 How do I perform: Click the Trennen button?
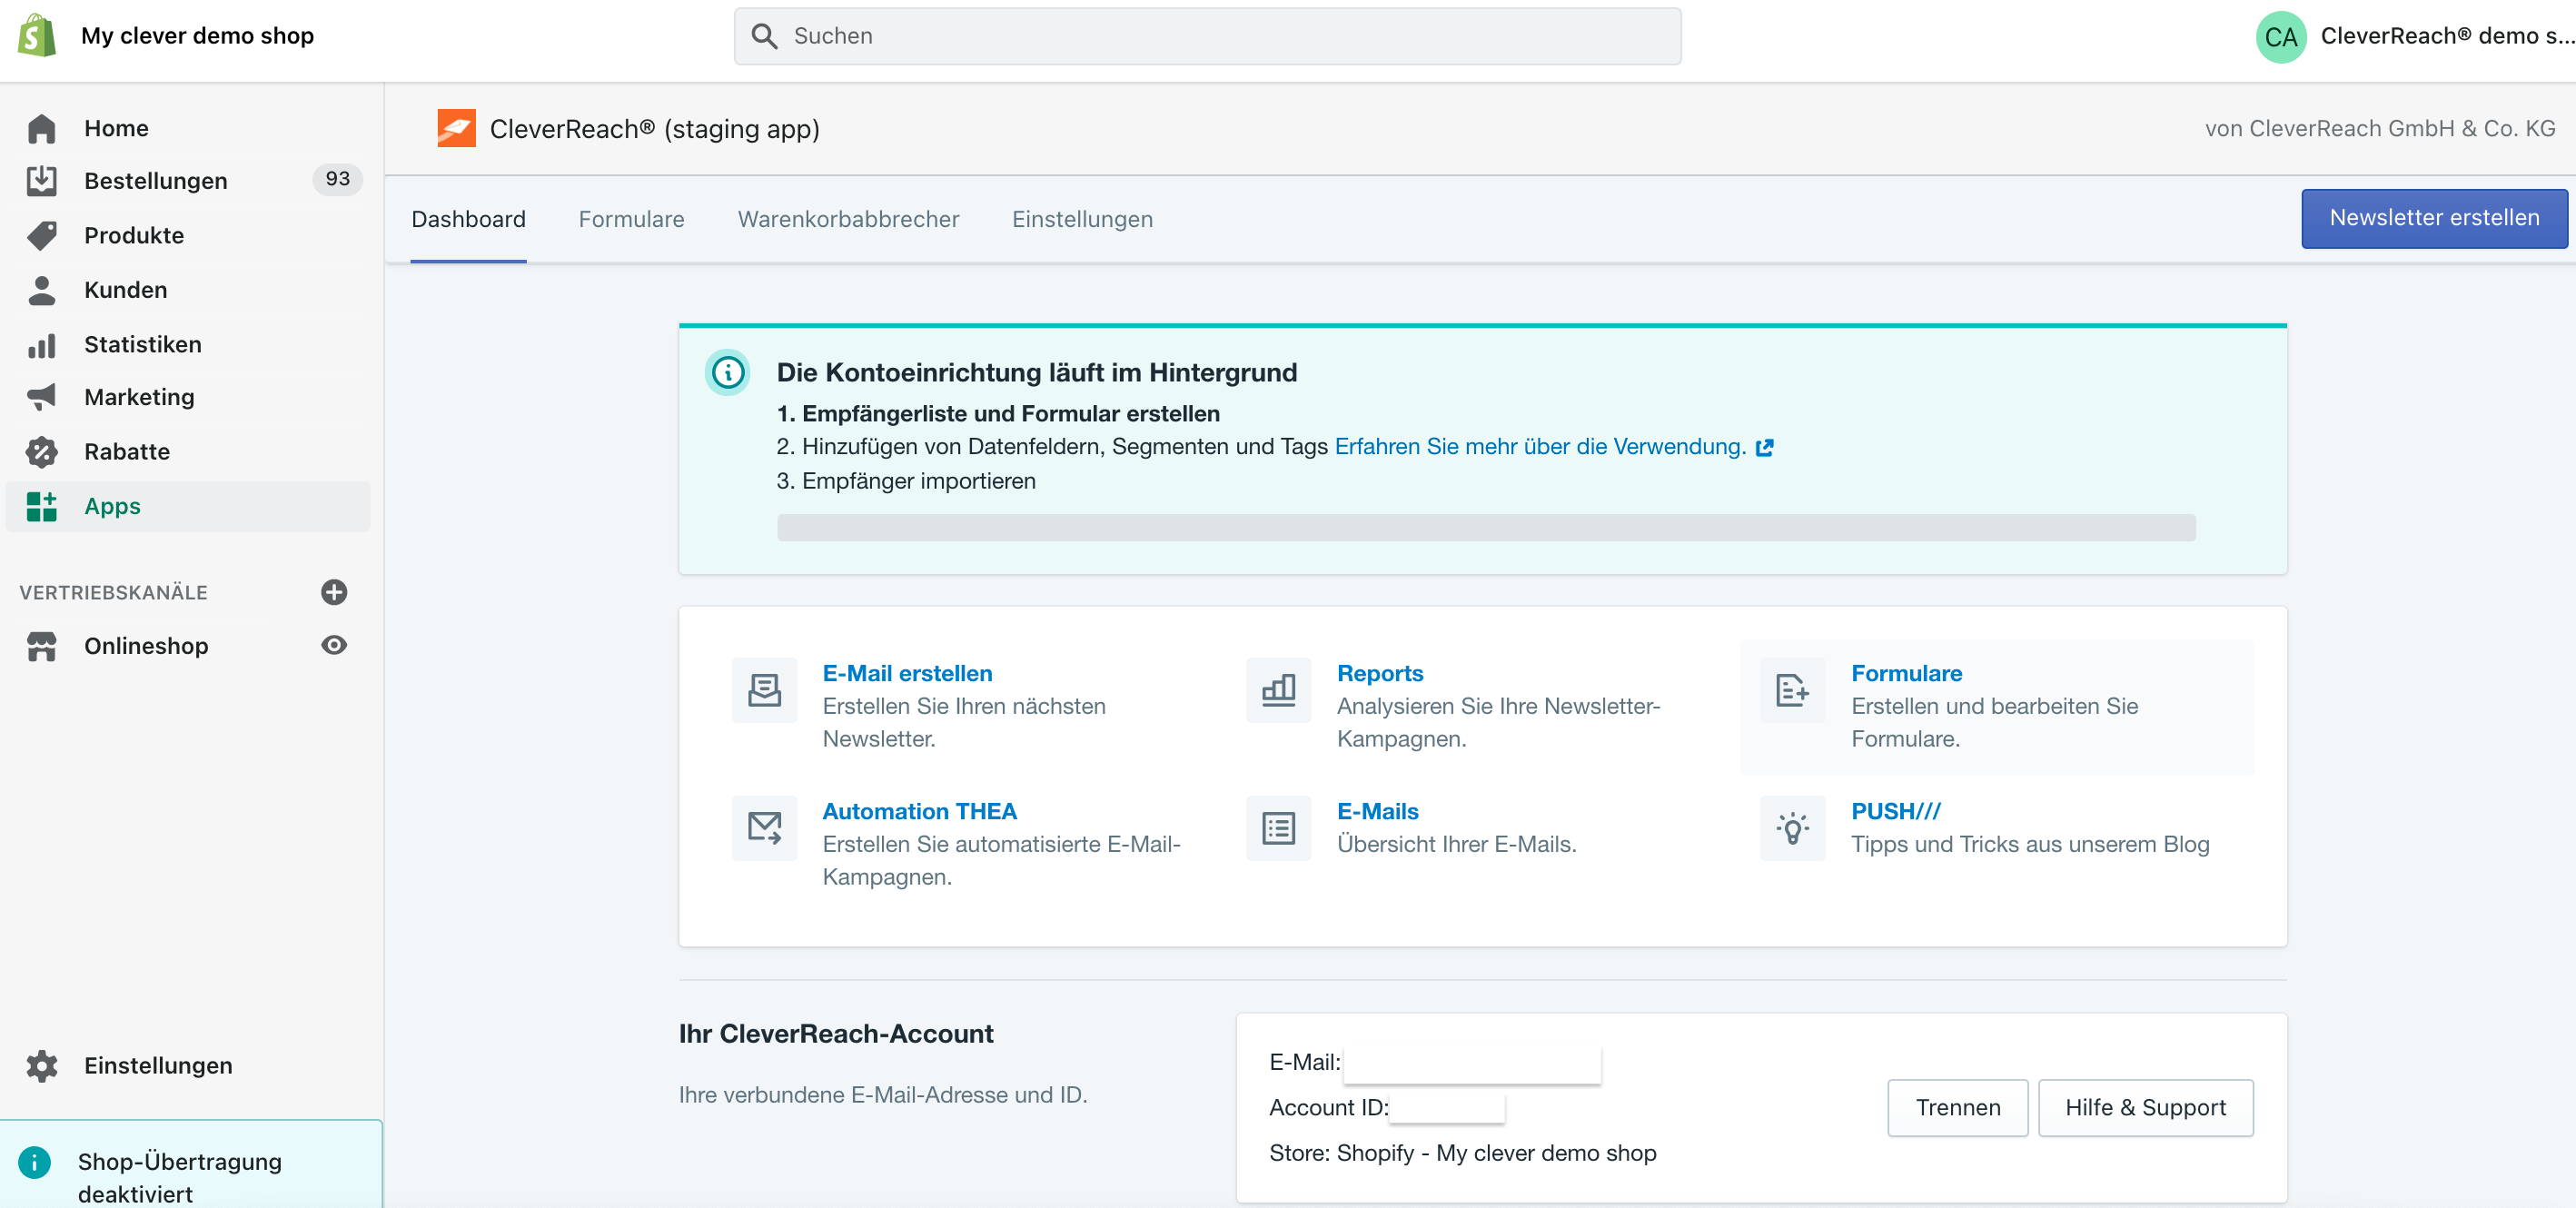point(1957,1107)
